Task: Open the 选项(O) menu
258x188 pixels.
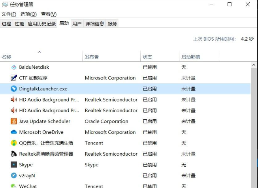Action: point(28,14)
